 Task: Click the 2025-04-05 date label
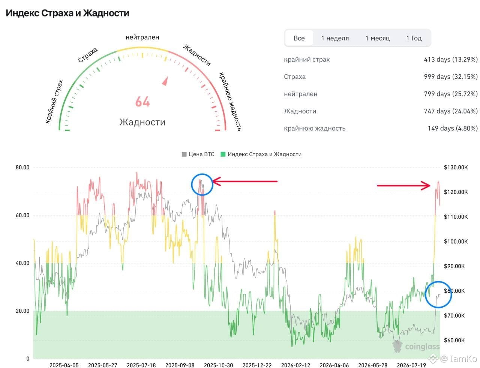click(x=64, y=365)
